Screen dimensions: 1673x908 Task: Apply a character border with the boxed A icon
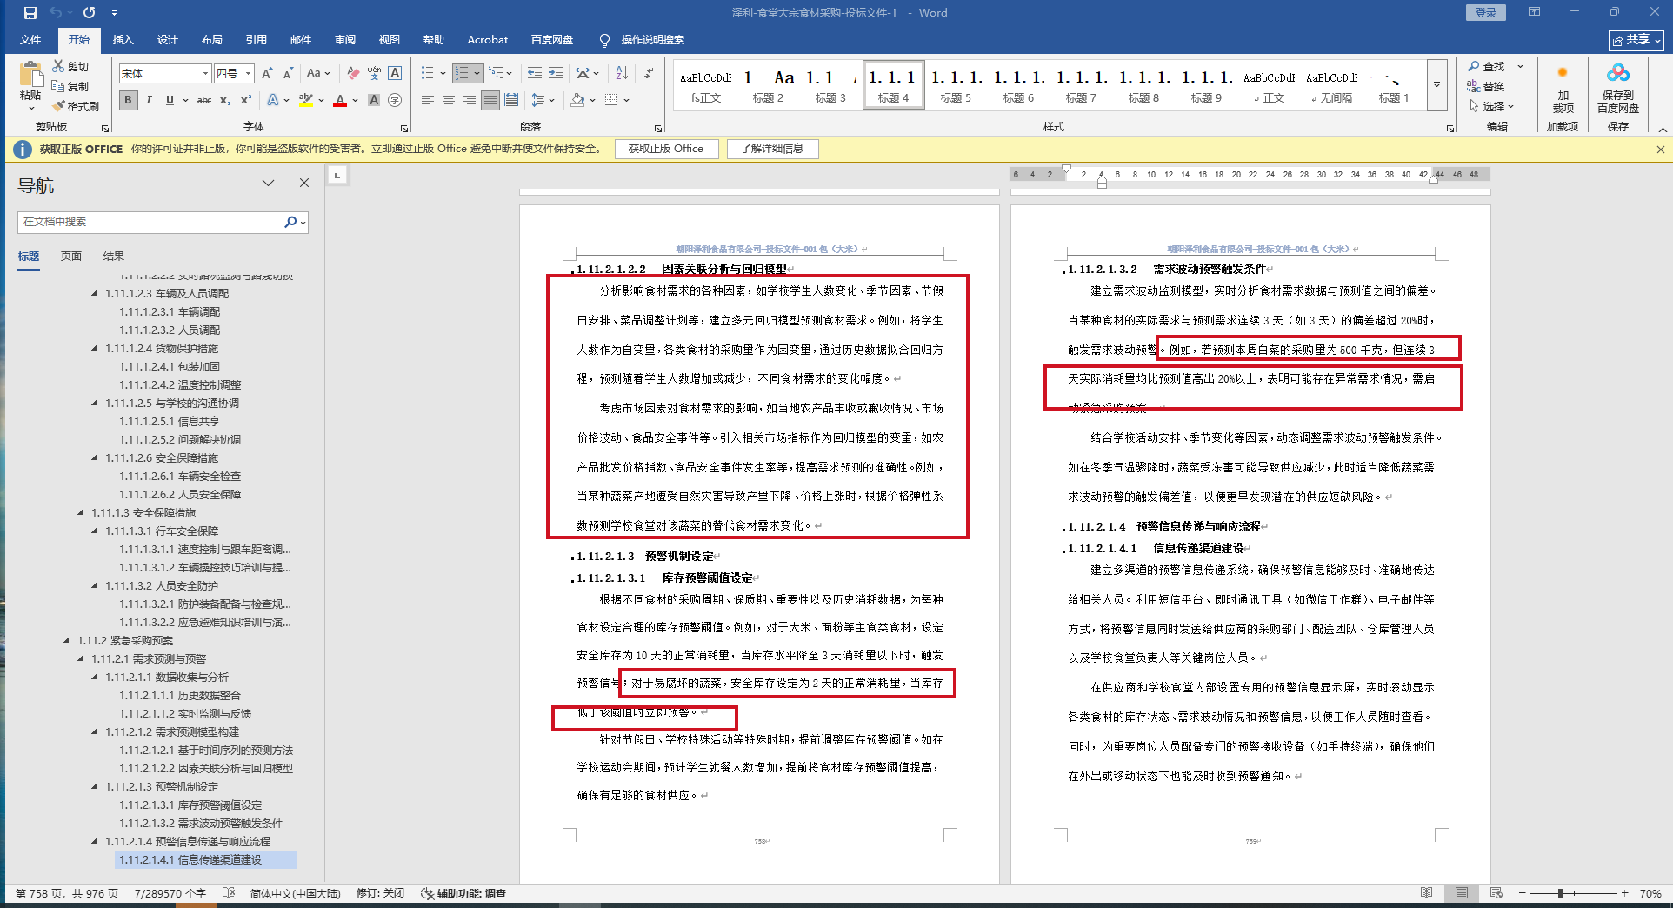coord(395,74)
